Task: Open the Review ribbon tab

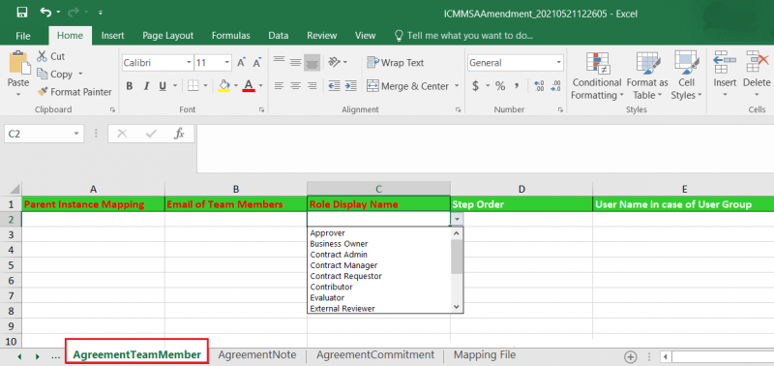Action: 322,36
